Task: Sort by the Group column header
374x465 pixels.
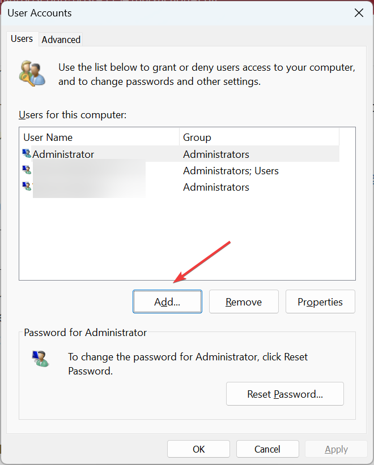Action: click(259, 137)
